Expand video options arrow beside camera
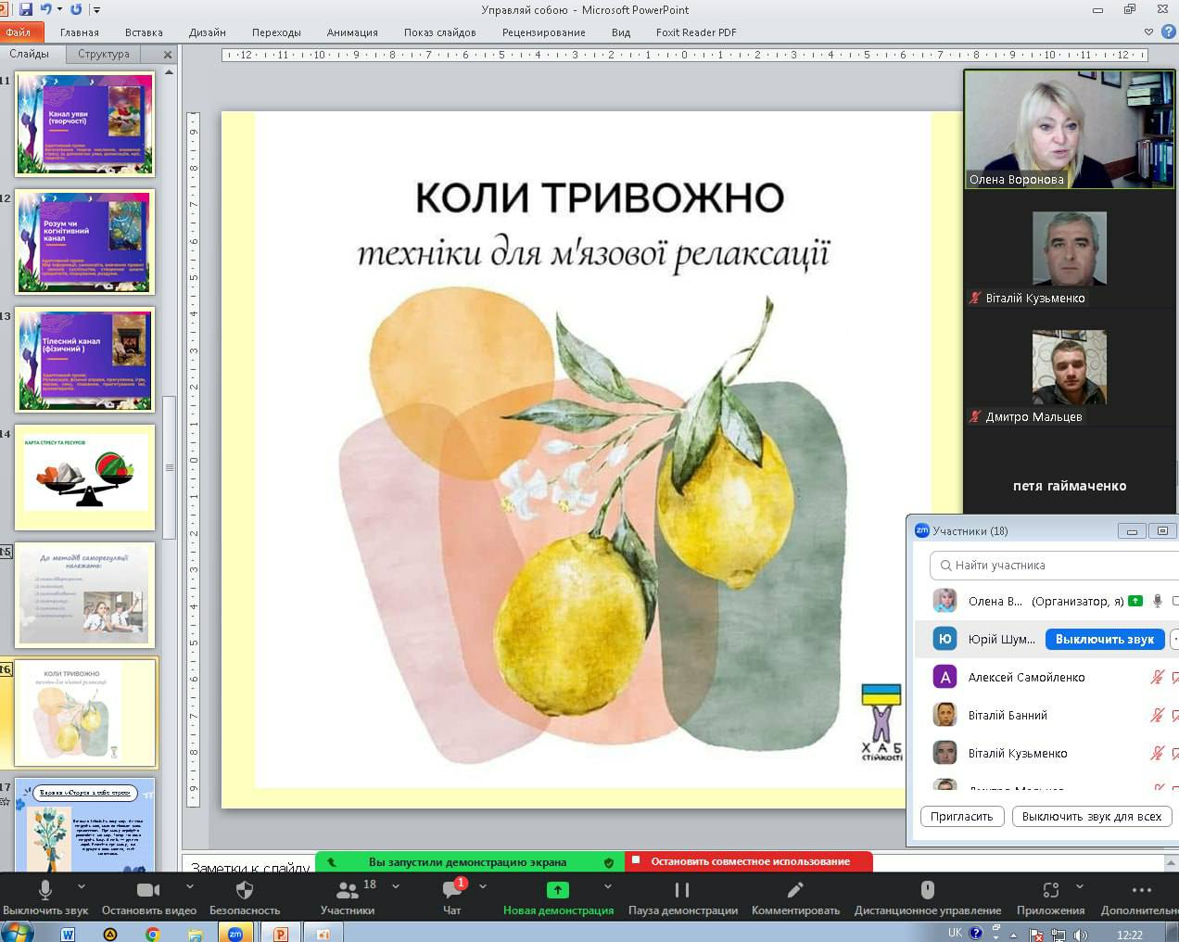1179x942 pixels. point(190,886)
